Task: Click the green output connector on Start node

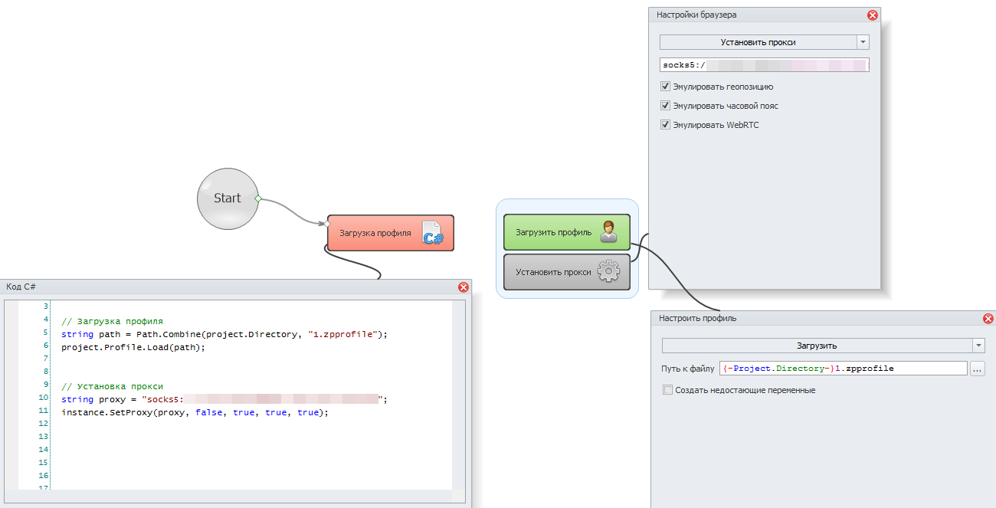Action: point(258,198)
